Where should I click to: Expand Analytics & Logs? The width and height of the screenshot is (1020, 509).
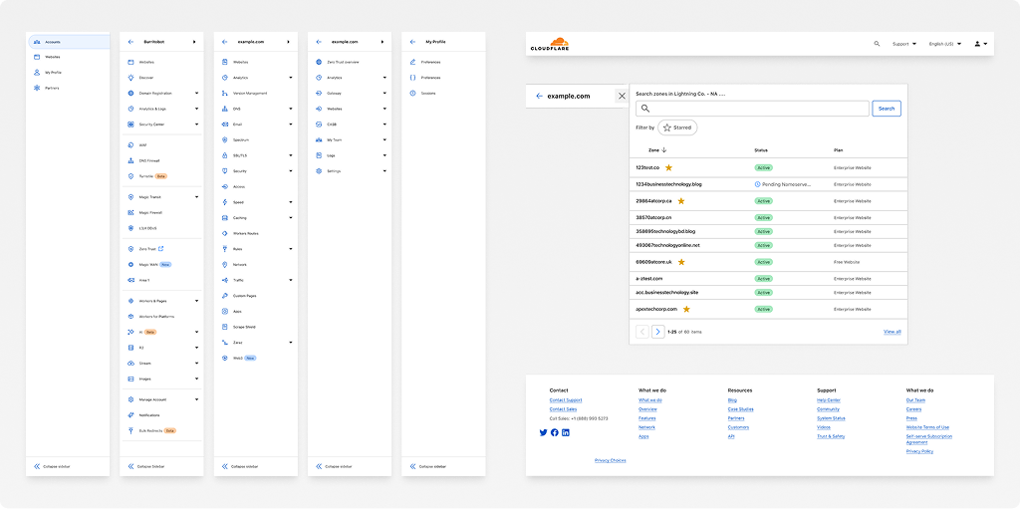[196, 109]
